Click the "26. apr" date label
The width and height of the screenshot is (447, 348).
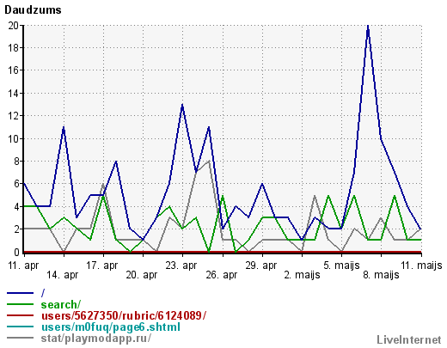point(222,275)
